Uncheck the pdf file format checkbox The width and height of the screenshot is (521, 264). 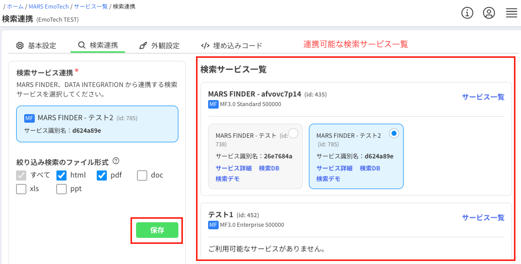(102, 175)
